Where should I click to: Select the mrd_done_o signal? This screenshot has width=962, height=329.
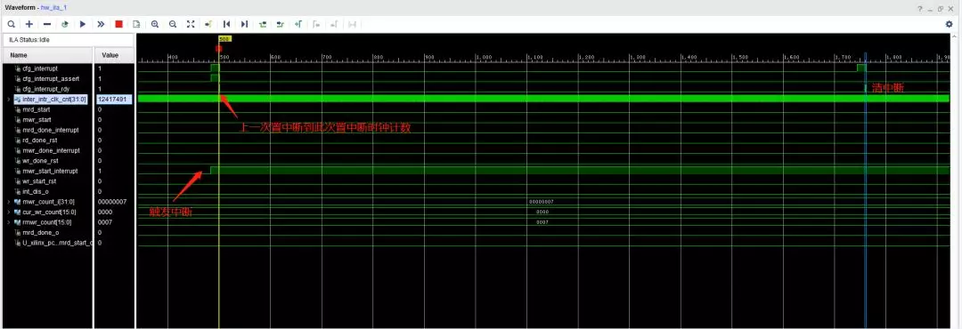tap(40, 233)
